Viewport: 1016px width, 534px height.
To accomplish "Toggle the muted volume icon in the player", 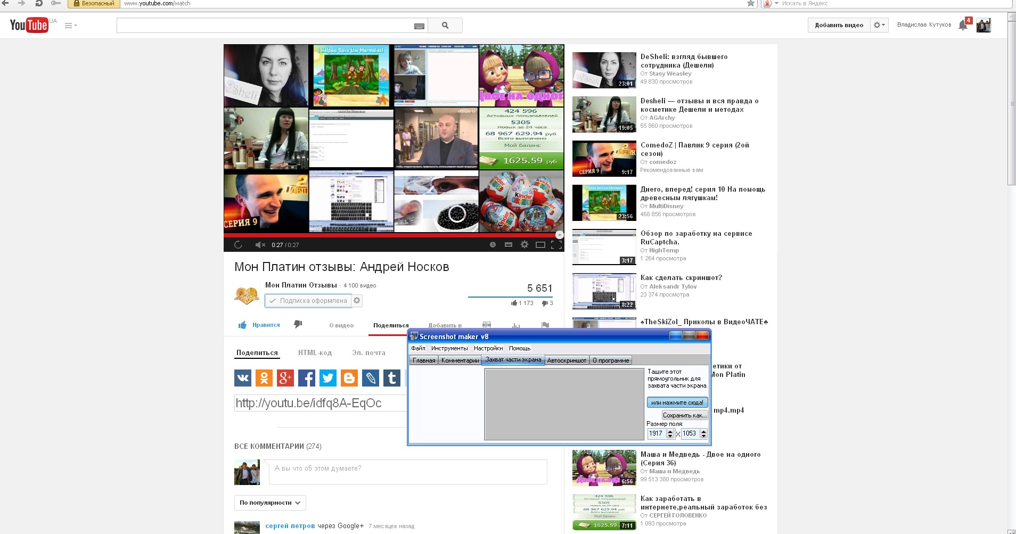I will [x=260, y=245].
